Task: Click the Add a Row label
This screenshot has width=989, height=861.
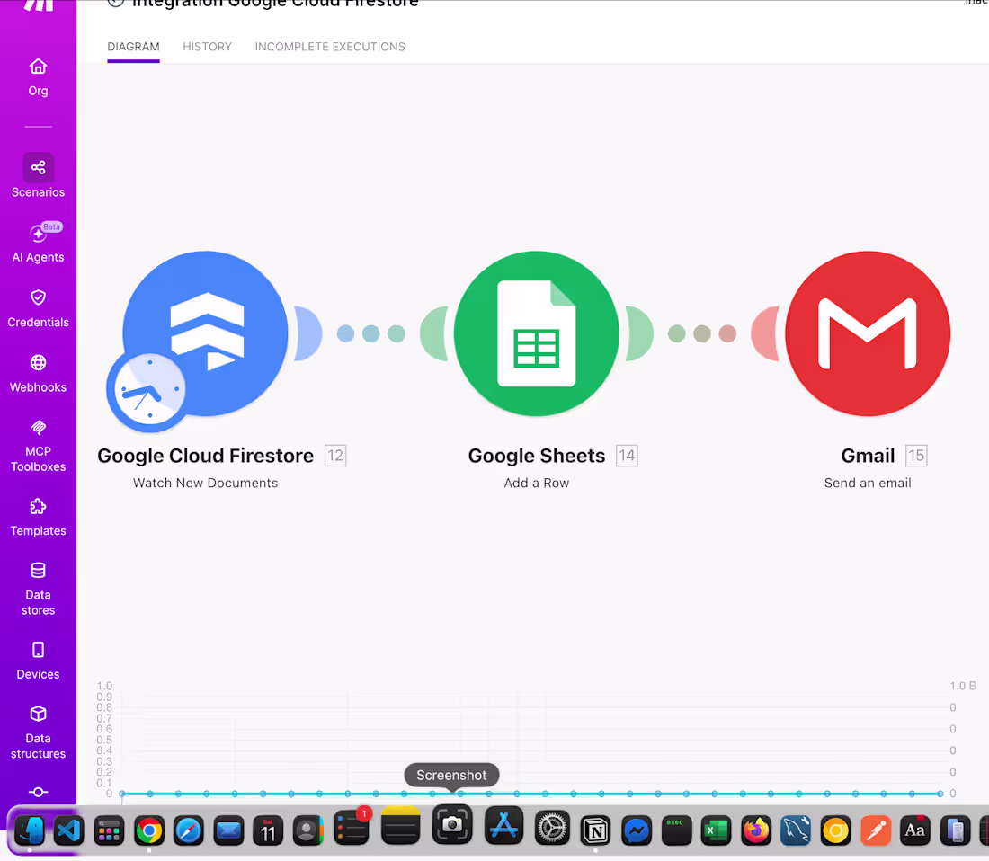Action: 536,483
